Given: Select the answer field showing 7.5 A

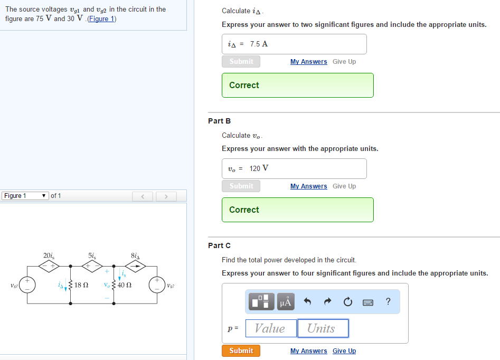Looking at the screenshot, I should click(294, 44).
